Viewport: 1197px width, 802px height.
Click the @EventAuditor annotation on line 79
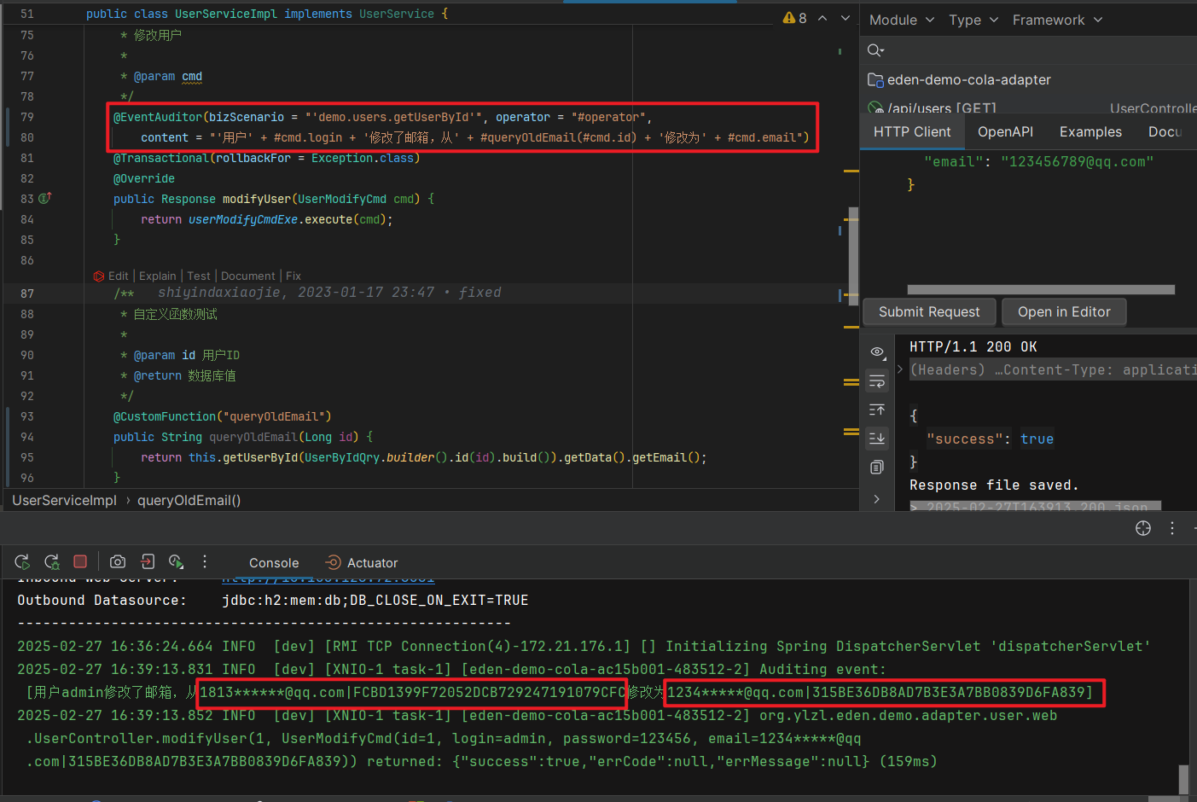point(158,117)
